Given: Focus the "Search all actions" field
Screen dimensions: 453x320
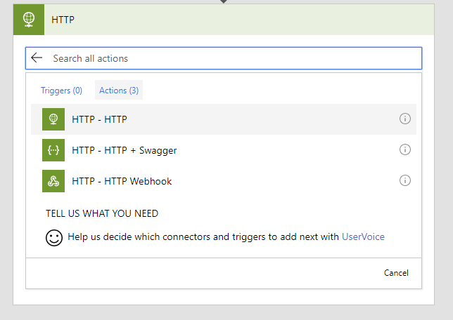Looking at the screenshot, I should [232, 58].
